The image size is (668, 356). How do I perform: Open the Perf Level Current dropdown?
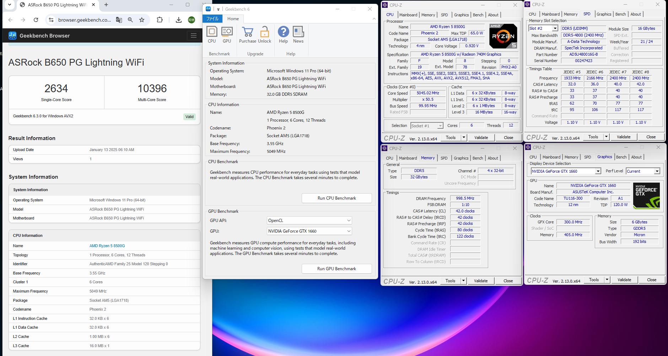point(643,171)
